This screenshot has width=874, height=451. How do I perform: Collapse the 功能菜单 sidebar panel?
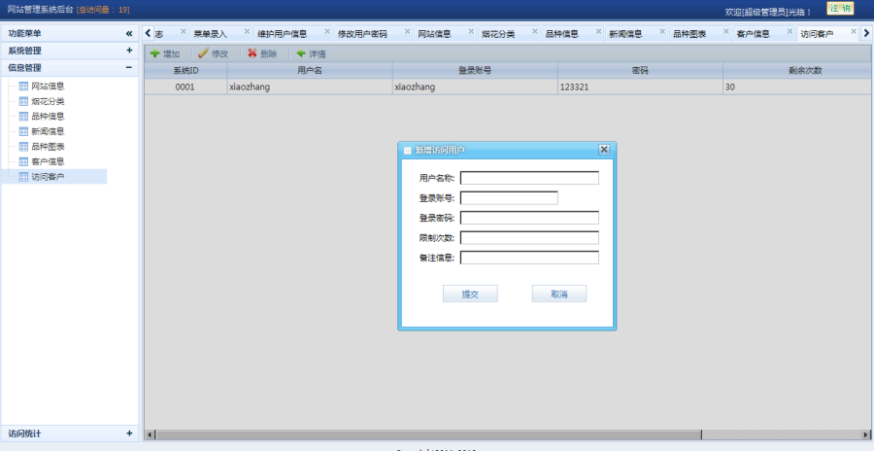coord(129,33)
